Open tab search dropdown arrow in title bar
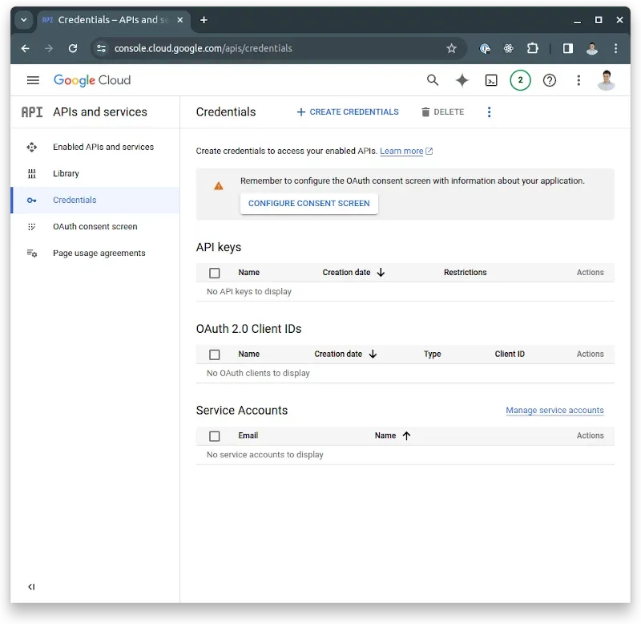 [x=24, y=19]
